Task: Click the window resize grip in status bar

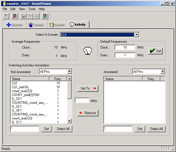Action: [173, 149]
